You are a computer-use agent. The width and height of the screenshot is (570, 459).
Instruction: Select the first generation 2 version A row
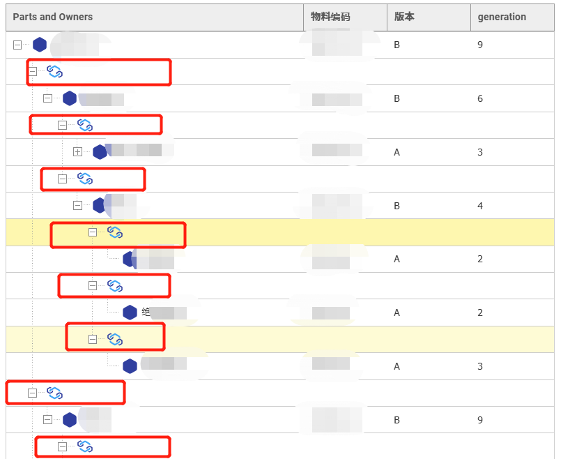point(280,259)
